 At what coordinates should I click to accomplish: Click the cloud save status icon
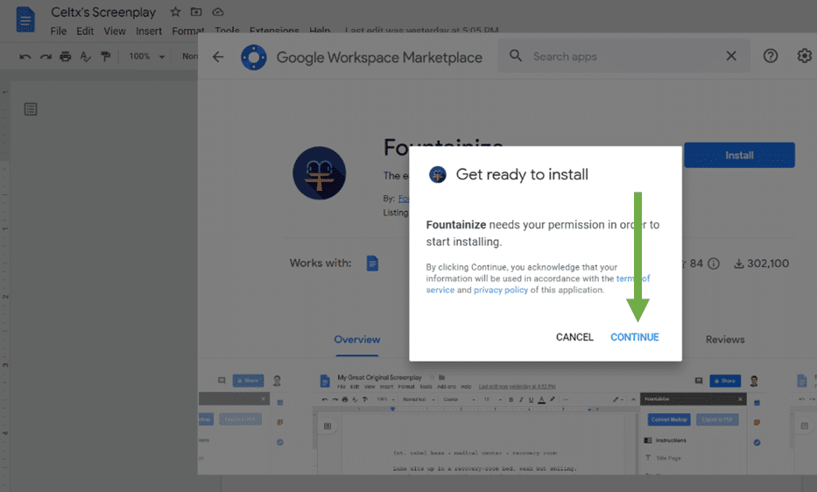click(218, 11)
